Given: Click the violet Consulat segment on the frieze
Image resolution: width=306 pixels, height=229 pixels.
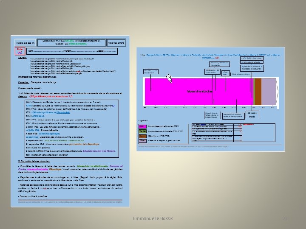Looking at the screenshot, I should point(268,92).
